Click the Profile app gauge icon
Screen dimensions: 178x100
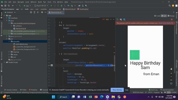[x=68, y=6]
